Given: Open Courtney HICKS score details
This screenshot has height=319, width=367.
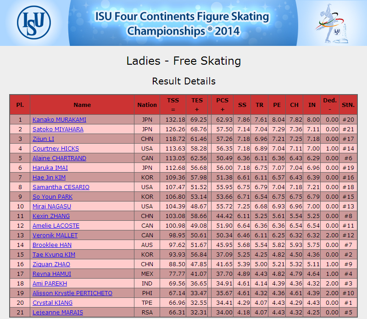Looking at the screenshot, I should 56,149.
